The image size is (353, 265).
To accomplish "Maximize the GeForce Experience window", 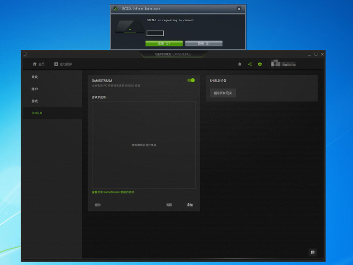I will pyautogui.click(x=316, y=54).
